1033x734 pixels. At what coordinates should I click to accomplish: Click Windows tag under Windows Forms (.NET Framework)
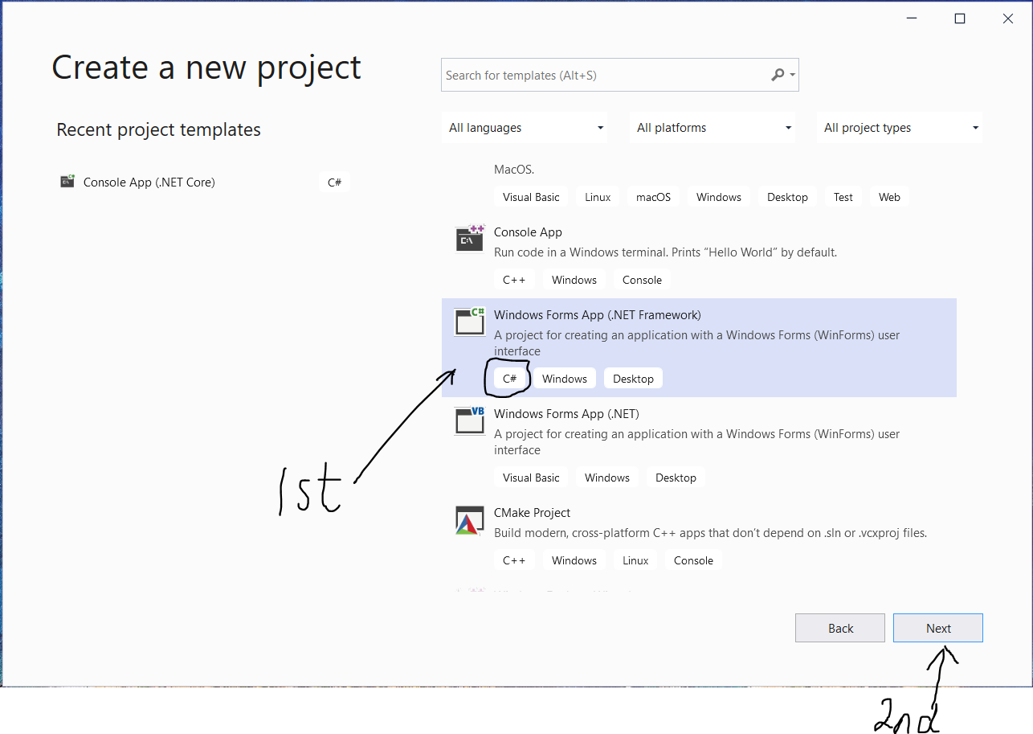pos(565,379)
